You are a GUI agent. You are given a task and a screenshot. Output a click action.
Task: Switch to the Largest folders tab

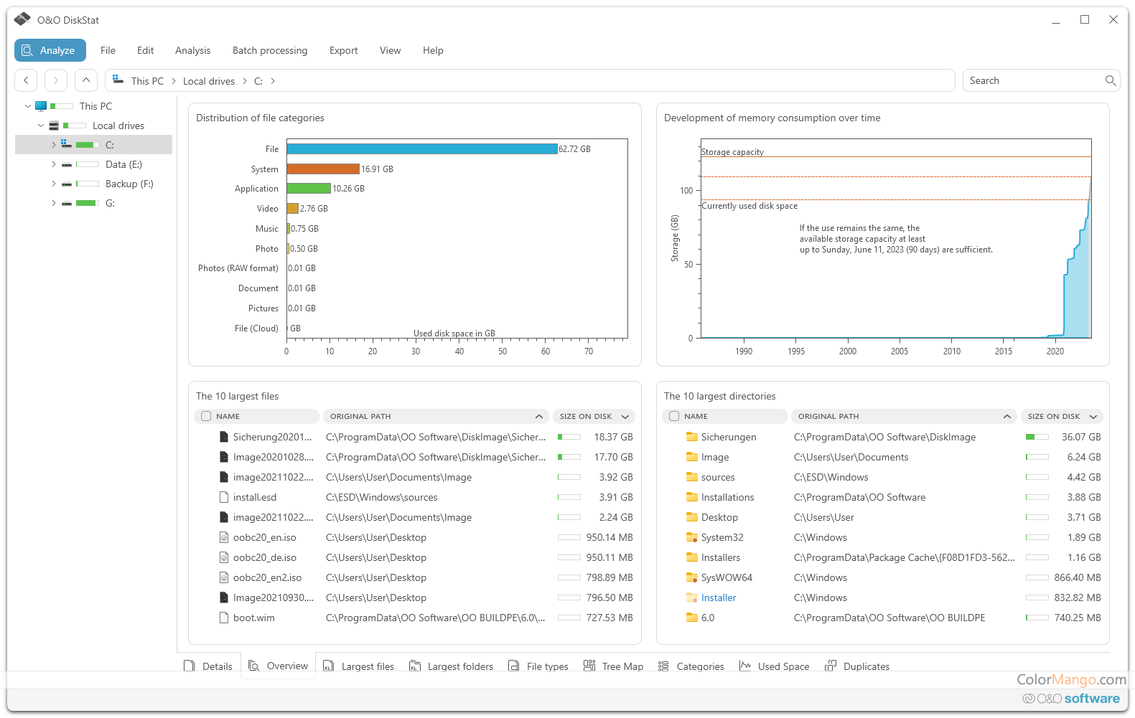452,666
